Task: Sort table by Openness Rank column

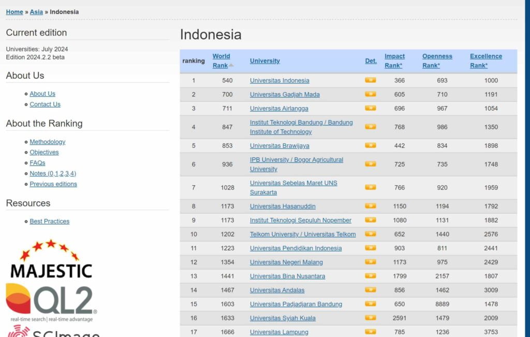Action: pyautogui.click(x=437, y=61)
